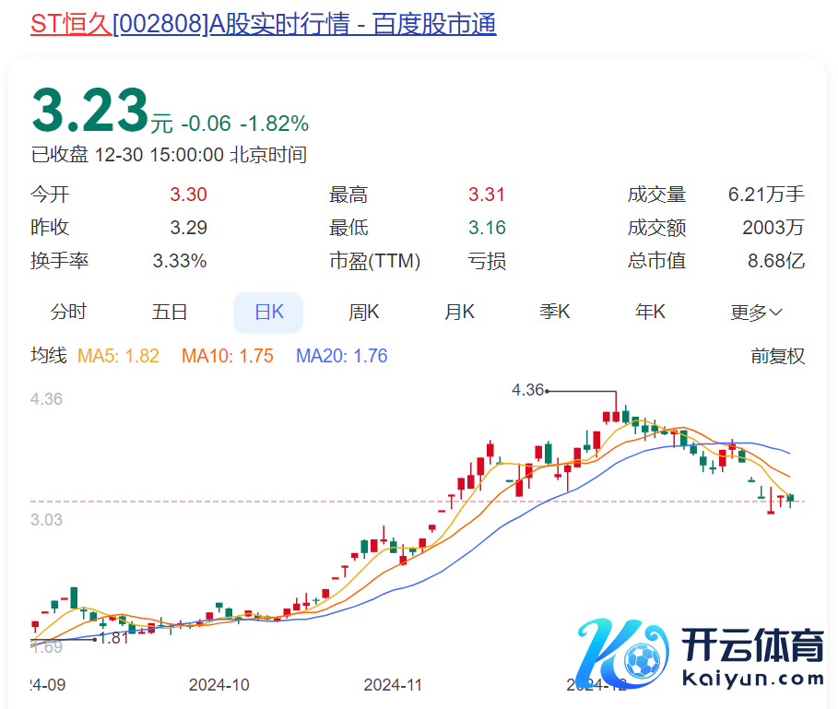
Task: Select the 日K chart tab
Action: click(268, 313)
